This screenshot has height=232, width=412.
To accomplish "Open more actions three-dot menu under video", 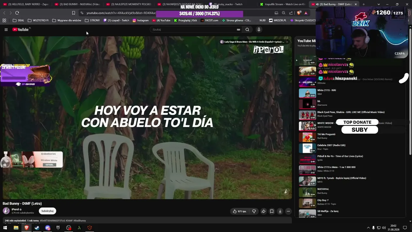I will tap(288, 211).
